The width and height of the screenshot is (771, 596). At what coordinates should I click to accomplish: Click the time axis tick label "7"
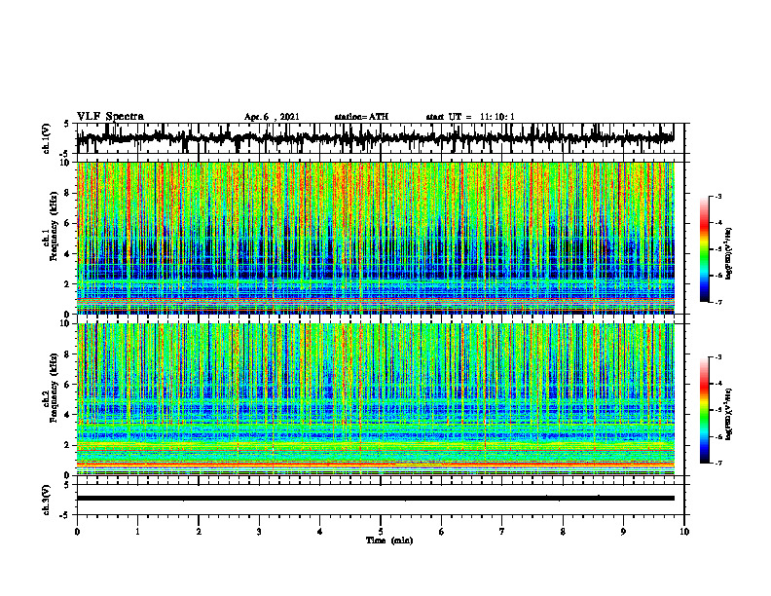(502, 532)
